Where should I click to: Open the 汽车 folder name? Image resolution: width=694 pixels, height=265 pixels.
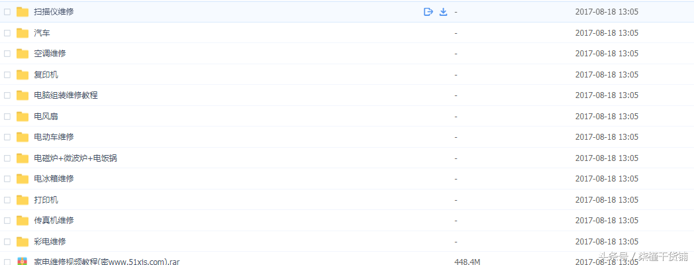42,32
